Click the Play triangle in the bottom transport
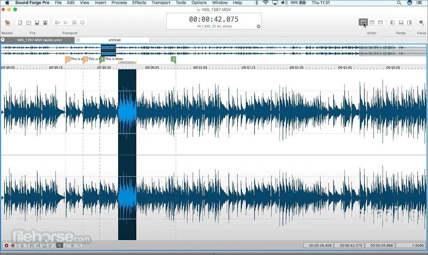The width and height of the screenshot is (428, 255). tap(51, 246)
